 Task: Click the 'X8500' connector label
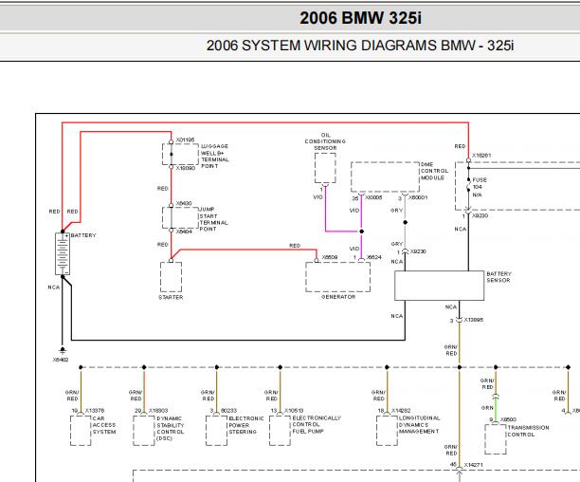tap(508, 419)
